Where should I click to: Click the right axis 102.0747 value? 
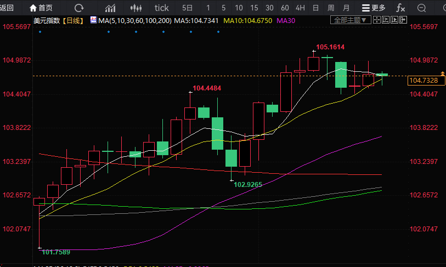pos(424,229)
